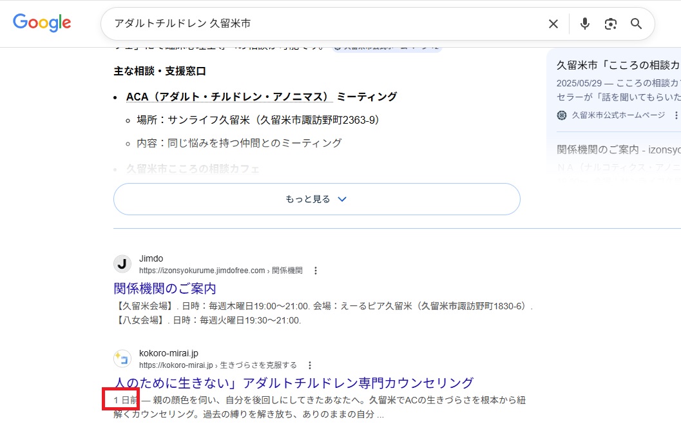Open three-dot menu in right side panel
681x442 pixels.
coord(676,115)
